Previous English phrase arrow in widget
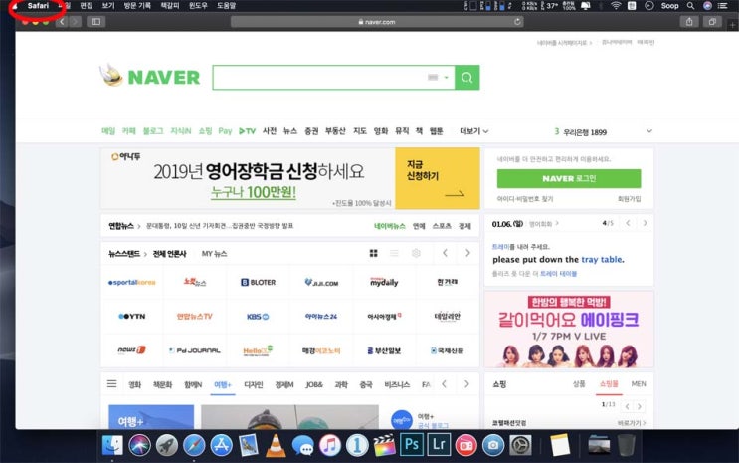 (x=628, y=223)
